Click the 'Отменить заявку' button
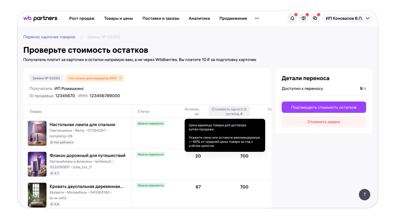This screenshot has width=395, height=219. [x=324, y=122]
